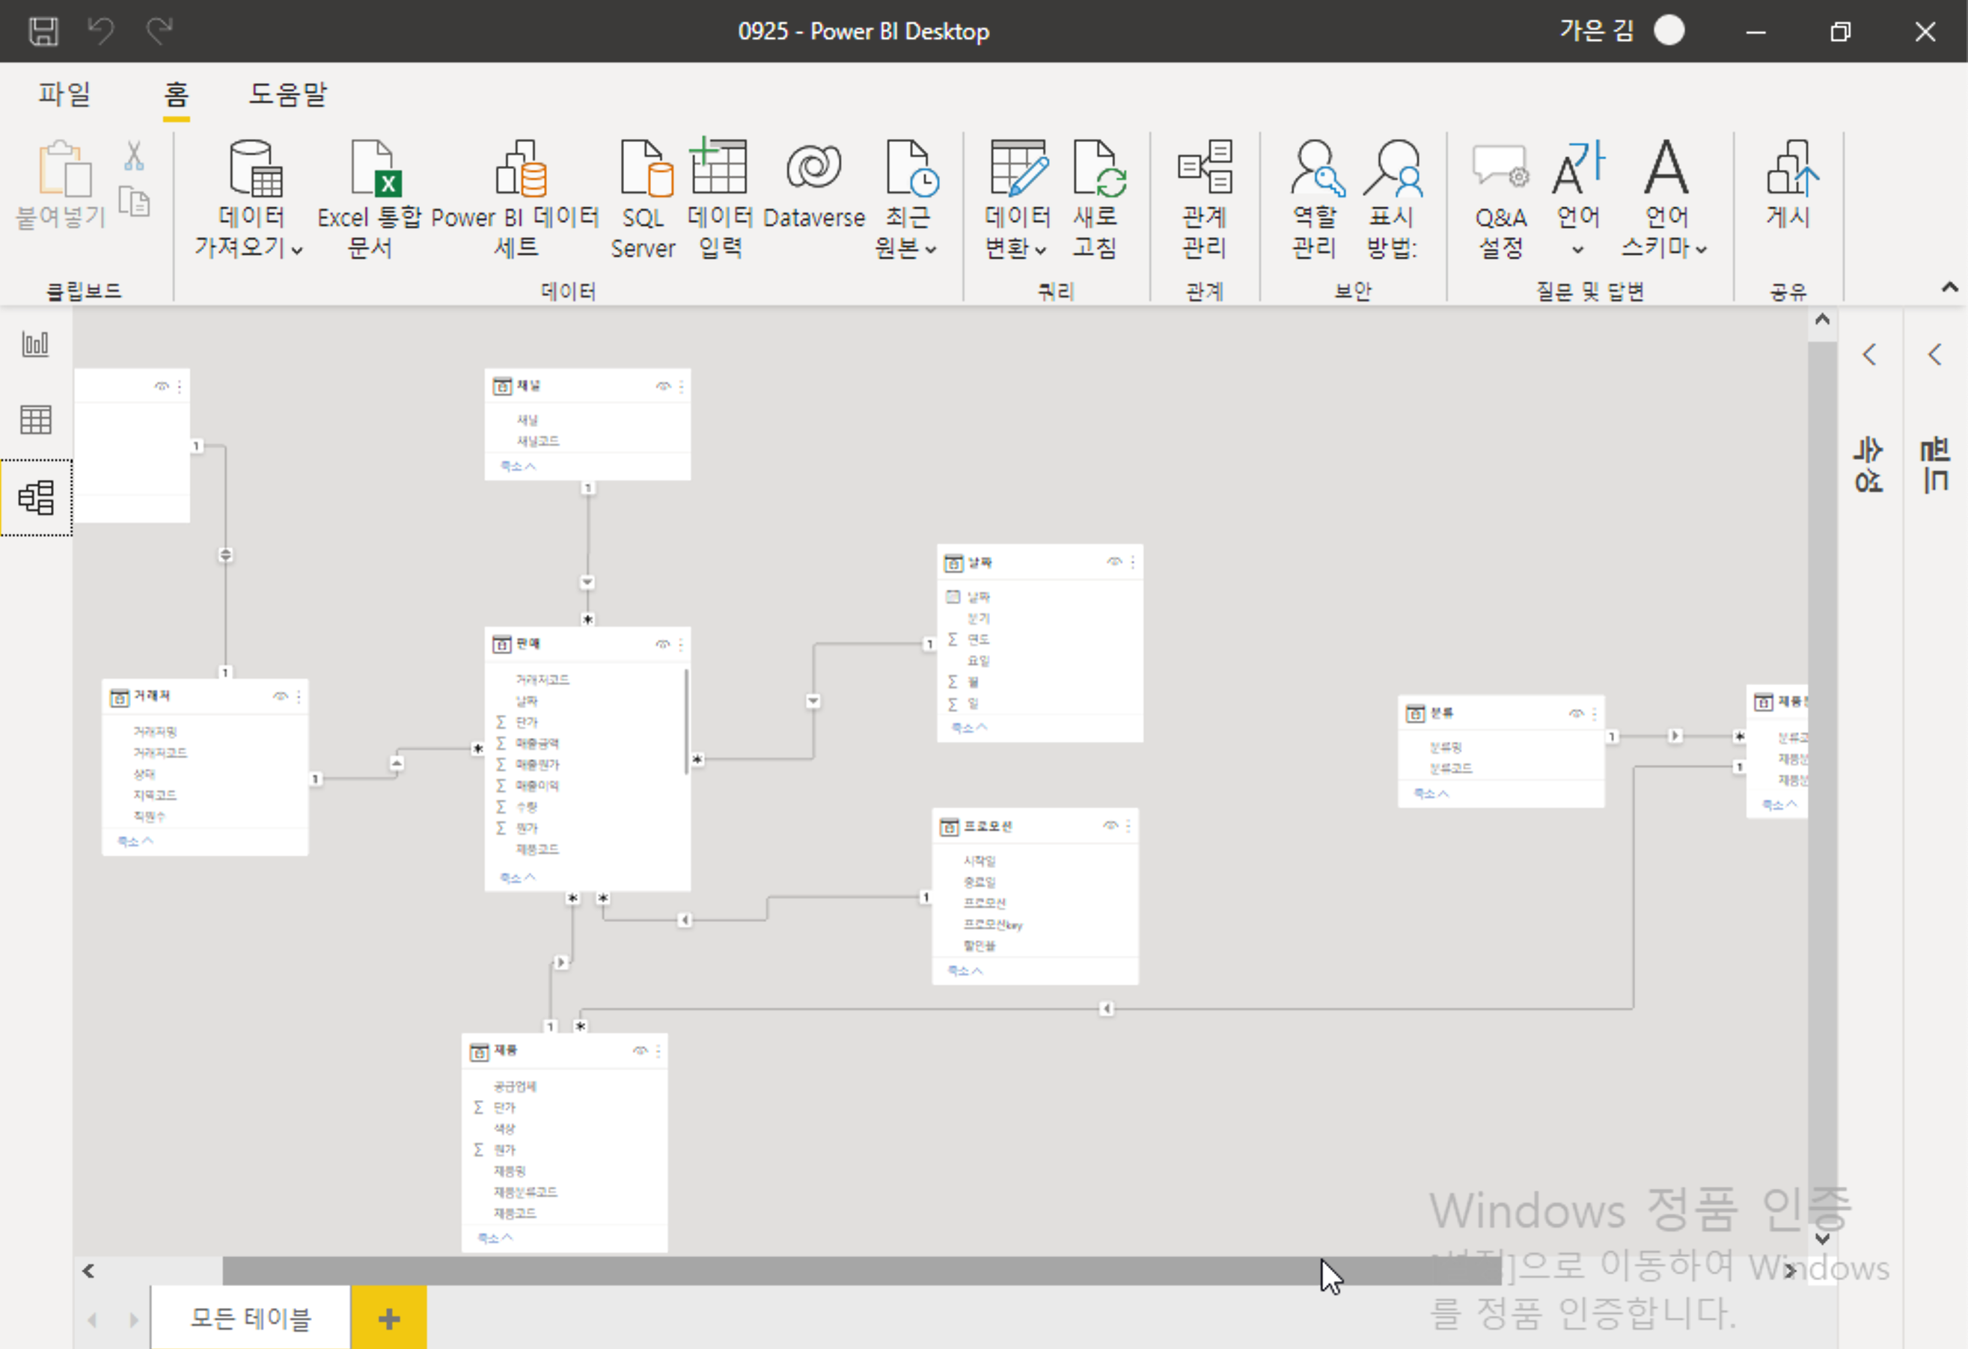Collapse the 거래처 table with 축소

[x=135, y=841]
